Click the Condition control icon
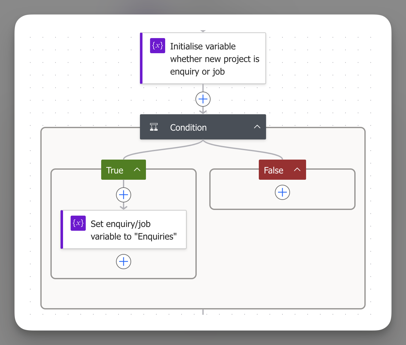 154,127
